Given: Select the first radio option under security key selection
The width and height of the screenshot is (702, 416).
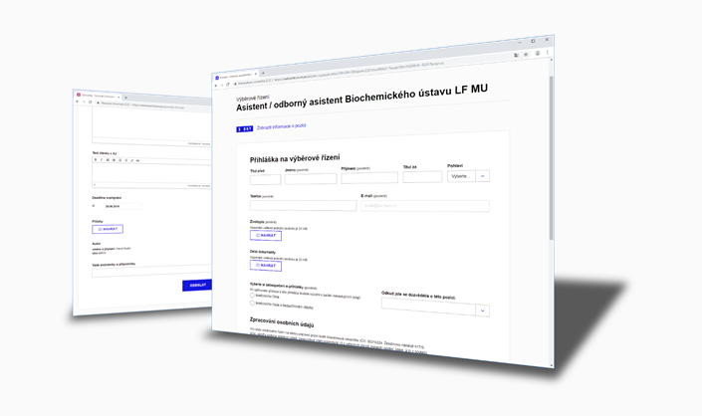Looking at the screenshot, I should pos(252,296).
